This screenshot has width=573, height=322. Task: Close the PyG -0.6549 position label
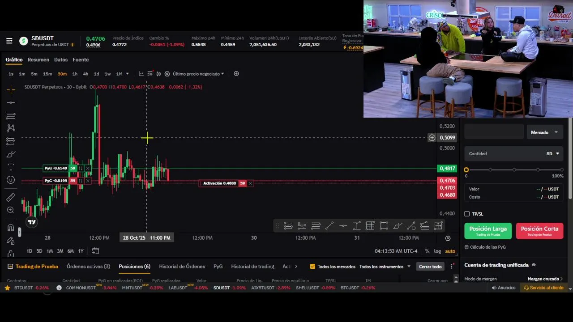pyautogui.click(x=88, y=168)
